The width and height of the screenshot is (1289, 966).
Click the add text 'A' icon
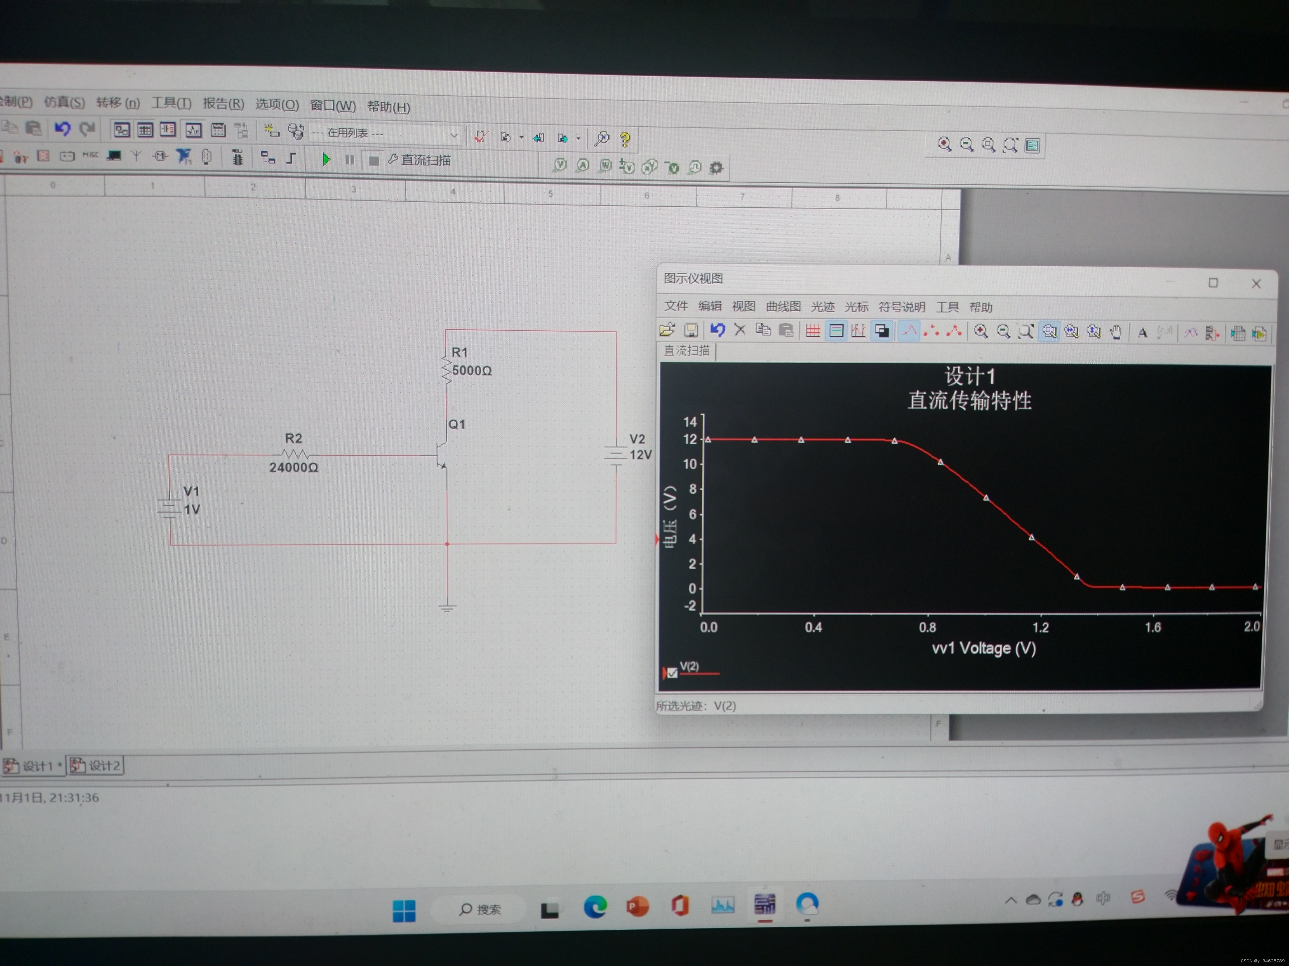tap(1142, 333)
